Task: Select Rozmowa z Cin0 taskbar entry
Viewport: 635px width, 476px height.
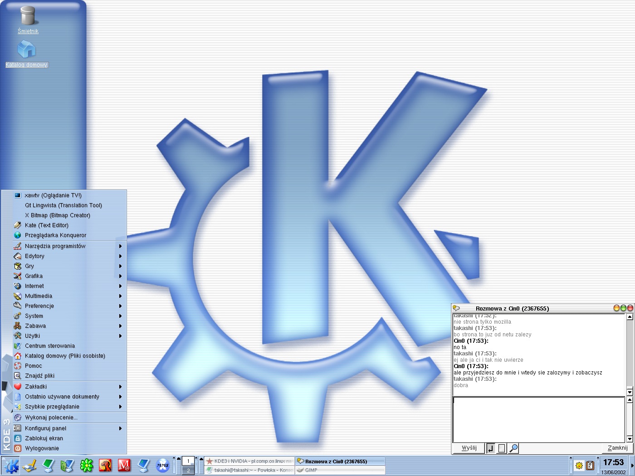Action: [x=340, y=461]
